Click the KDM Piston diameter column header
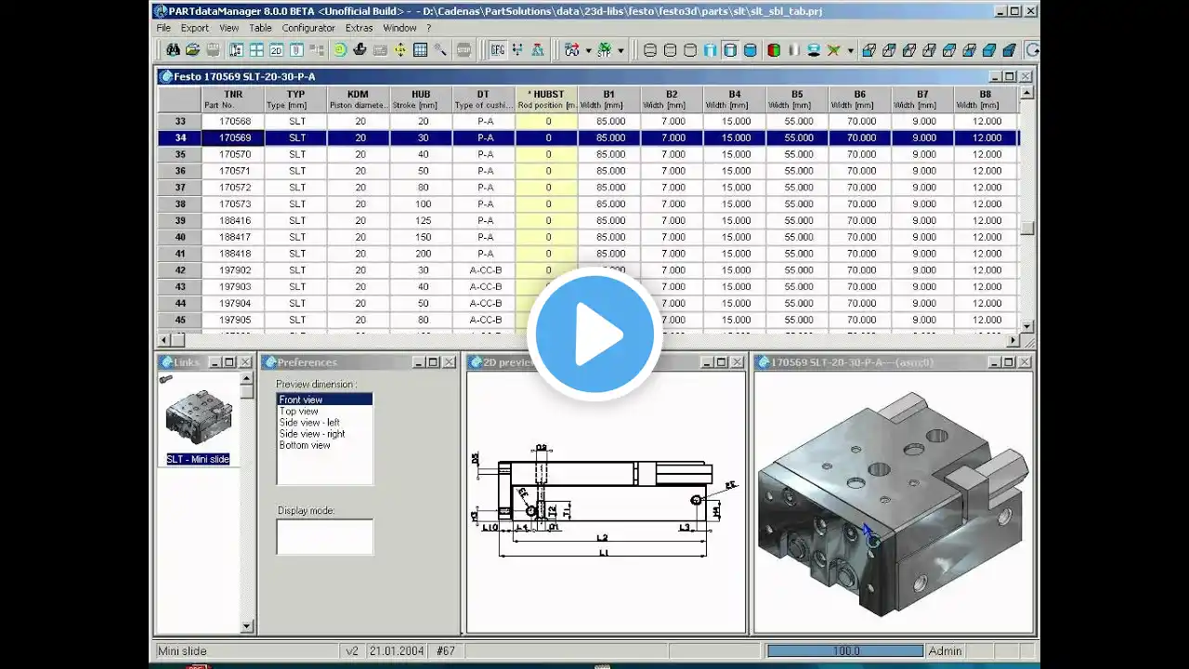Viewport: 1189px width, 669px height. 358,99
